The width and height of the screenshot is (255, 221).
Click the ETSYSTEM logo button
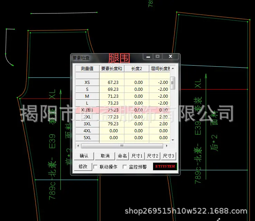pyautogui.click(x=165, y=166)
